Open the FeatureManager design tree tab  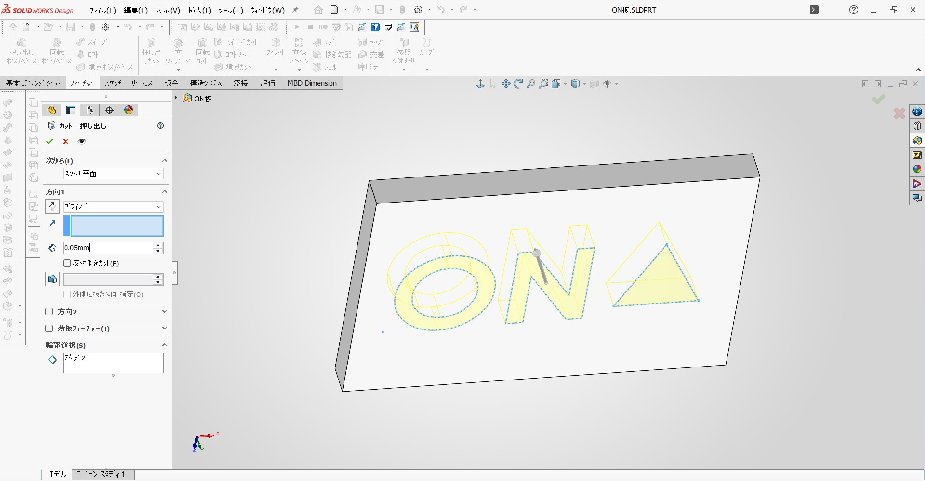(x=52, y=110)
